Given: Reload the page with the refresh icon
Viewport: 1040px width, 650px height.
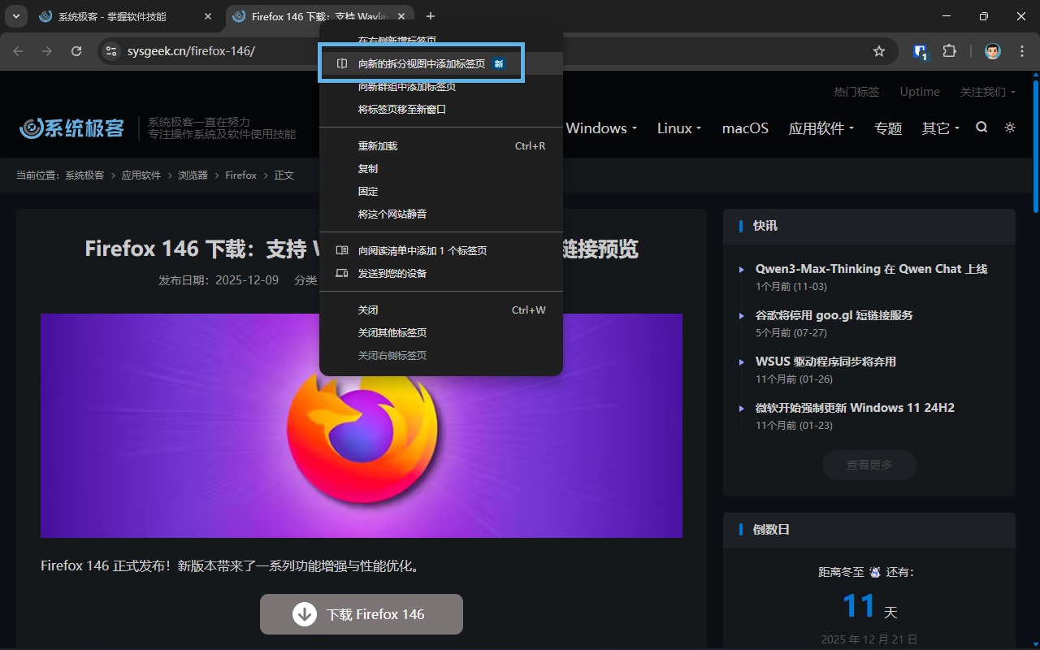Looking at the screenshot, I should (76, 50).
